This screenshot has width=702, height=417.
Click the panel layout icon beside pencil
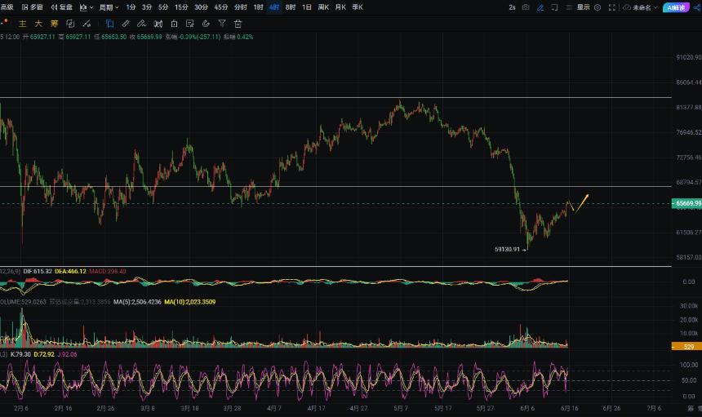click(x=554, y=7)
